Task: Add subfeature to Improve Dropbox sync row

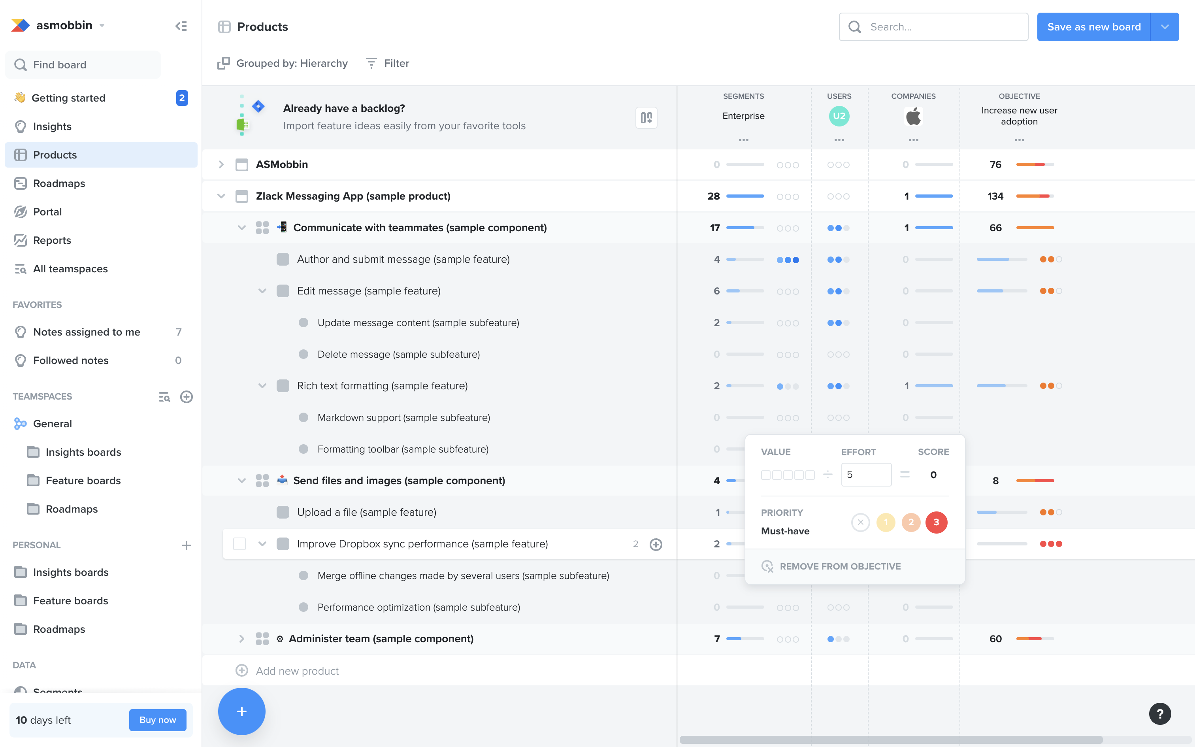Action: coord(656,544)
